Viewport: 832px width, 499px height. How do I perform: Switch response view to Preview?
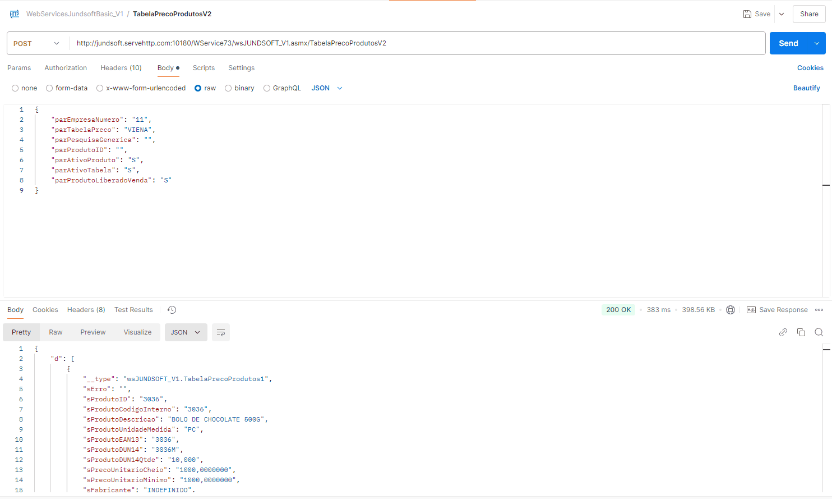(x=93, y=332)
